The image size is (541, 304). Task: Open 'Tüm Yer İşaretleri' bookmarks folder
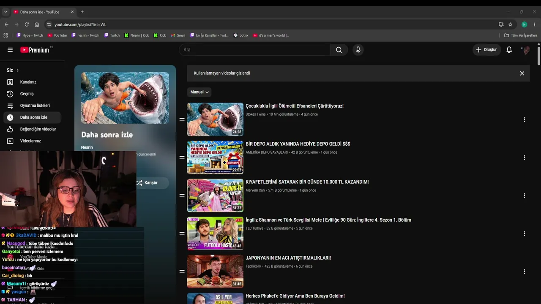pos(520,35)
